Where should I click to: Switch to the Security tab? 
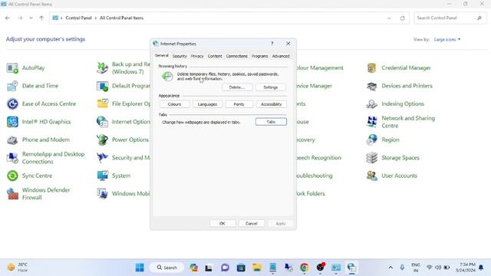click(180, 56)
